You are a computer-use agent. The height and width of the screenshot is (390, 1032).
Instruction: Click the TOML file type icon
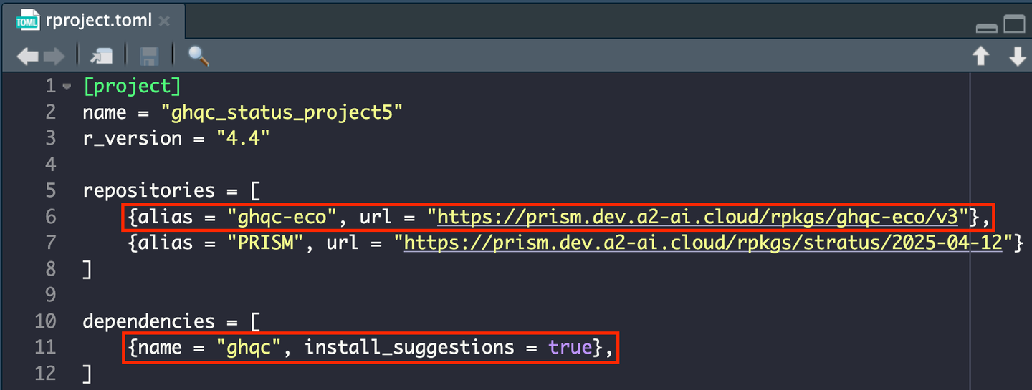click(27, 20)
